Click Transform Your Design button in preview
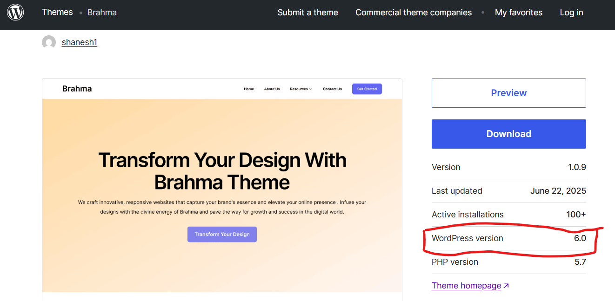Image resolution: width=615 pixels, height=301 pixels. (222, 234)
